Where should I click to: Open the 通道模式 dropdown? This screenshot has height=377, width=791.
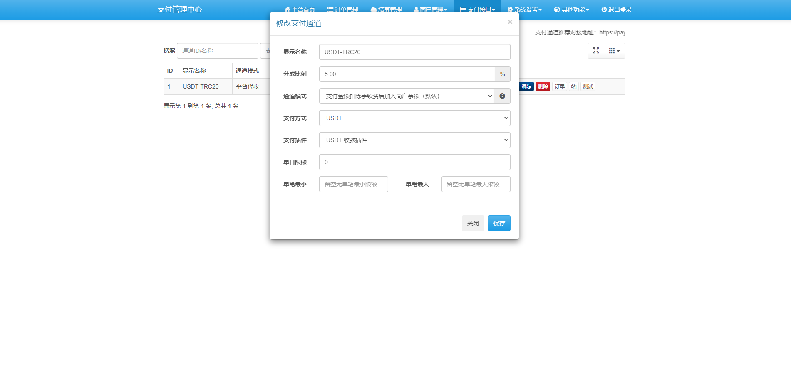click(x=407, y=96)
